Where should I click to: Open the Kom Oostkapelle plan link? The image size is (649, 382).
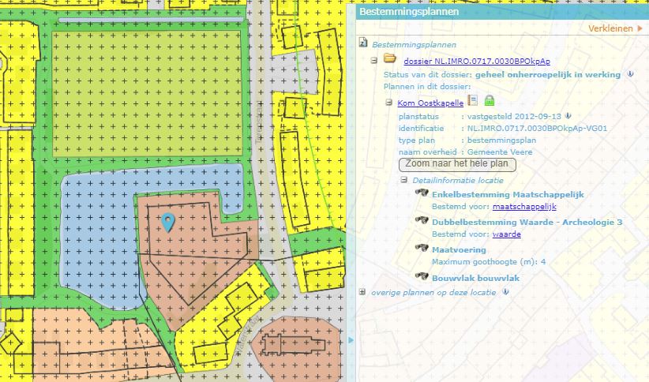(430, 103)
